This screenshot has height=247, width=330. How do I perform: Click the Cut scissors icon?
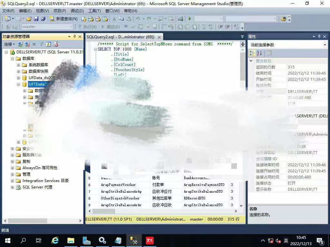point(114,19)
